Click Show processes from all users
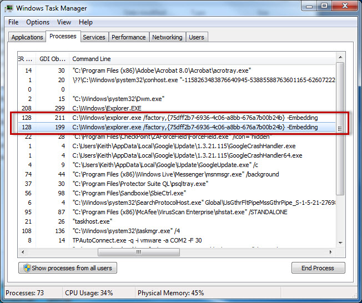 click(x=67, y=268)
